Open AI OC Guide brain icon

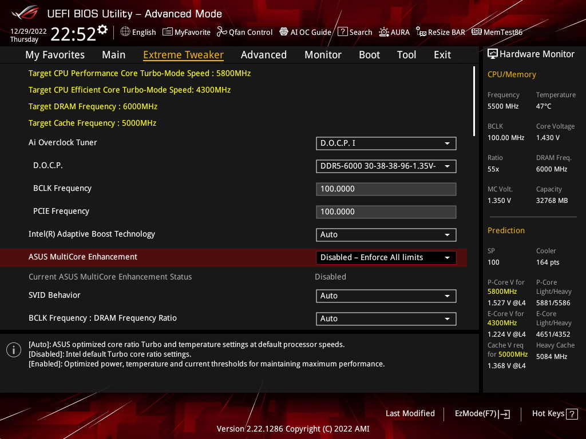click(x=284, y=32)
